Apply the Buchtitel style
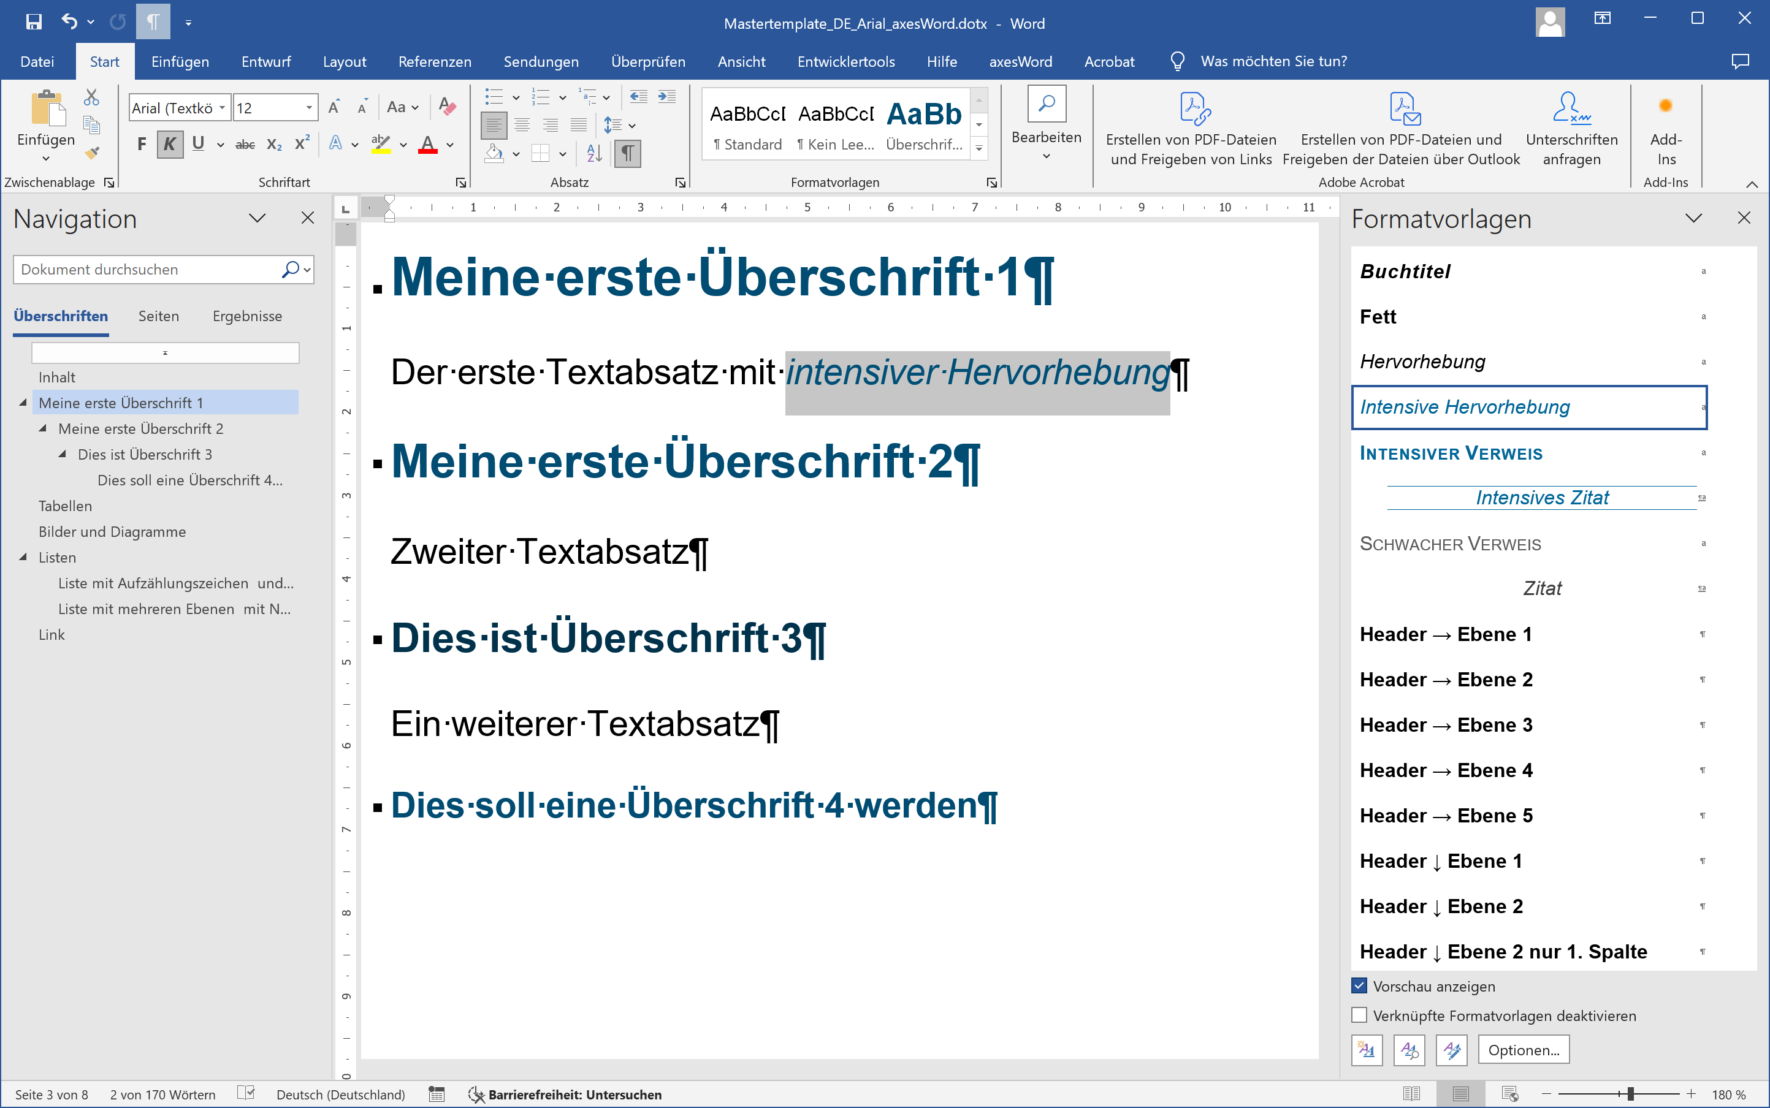The height and width of the screenshot is (1108, 1770). pos(1529,271)
